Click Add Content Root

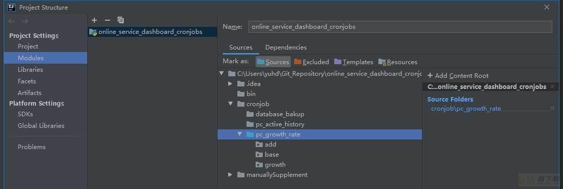[458, 75]
